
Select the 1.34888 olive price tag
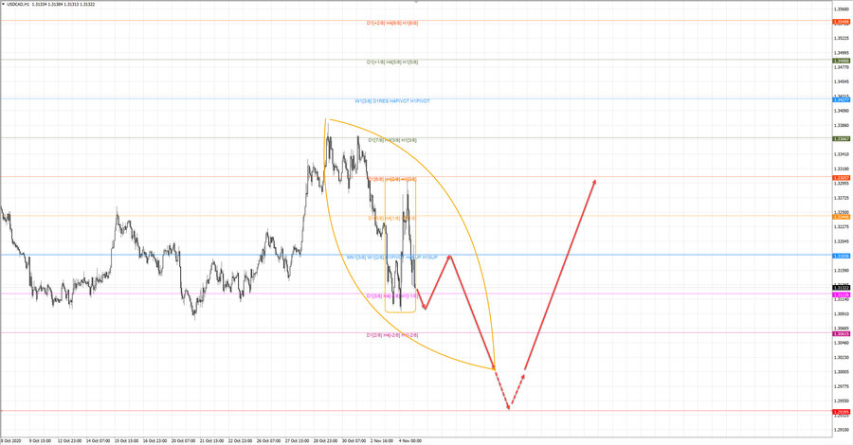click(842, 61)
